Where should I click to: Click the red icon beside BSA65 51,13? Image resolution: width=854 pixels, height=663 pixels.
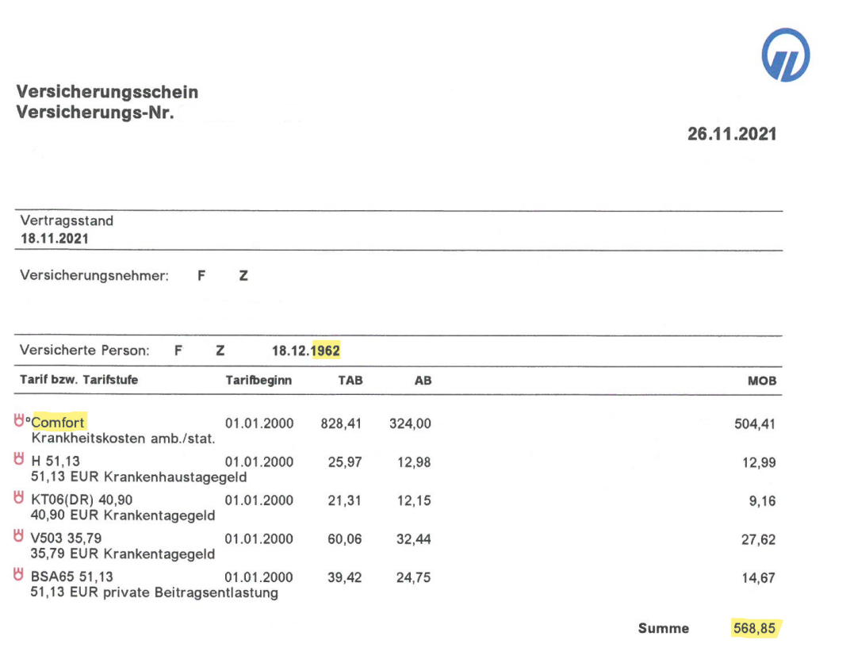(x=19, y=576)
